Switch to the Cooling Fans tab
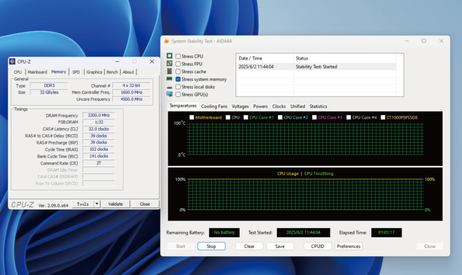462x275 pixels. pos(214,106)
